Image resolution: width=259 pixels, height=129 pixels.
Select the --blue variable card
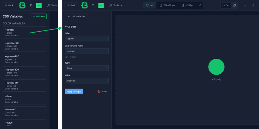24,99
